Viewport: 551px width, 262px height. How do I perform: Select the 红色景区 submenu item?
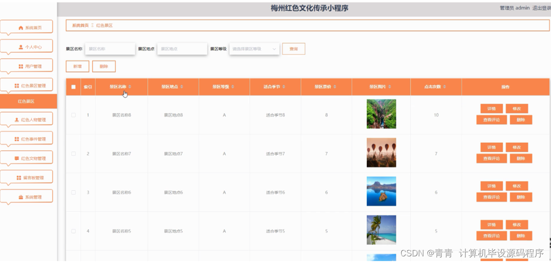(x=28, y=101)
